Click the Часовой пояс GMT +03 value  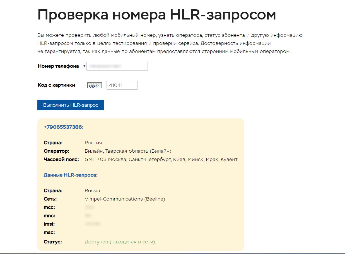point(161,159)
